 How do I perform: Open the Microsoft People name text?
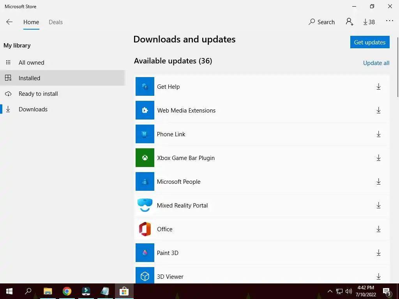(178, 181)
